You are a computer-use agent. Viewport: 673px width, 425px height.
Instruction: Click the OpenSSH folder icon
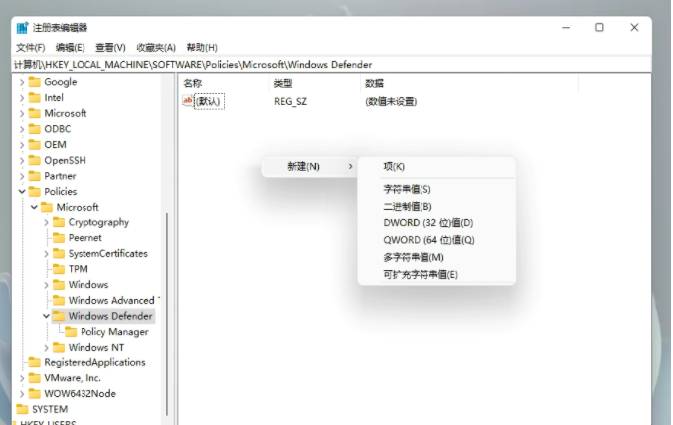(x=35, y=160)
